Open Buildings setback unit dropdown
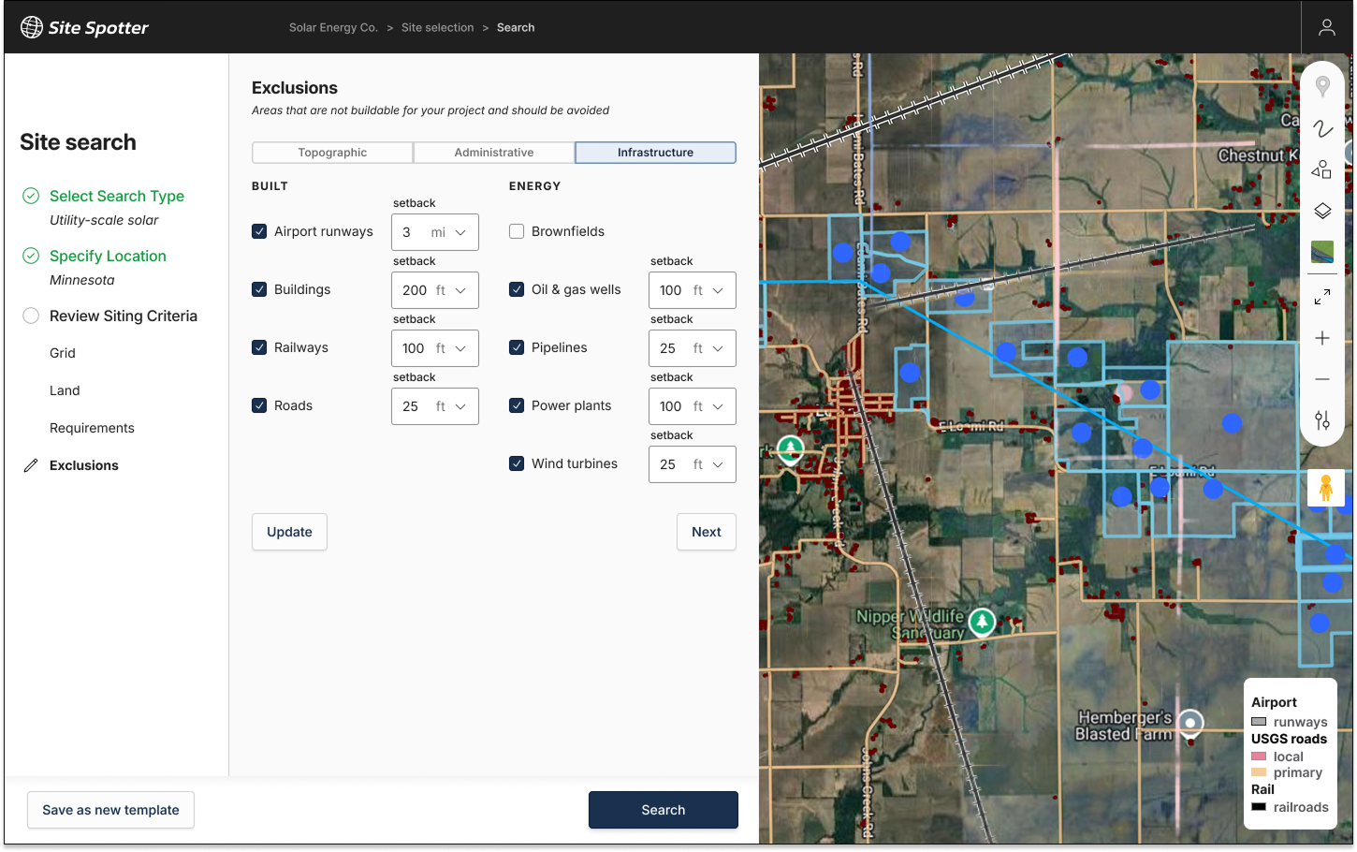1357x852 pixels. 451,290
